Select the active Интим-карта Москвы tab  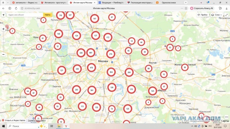pos(83,3)
